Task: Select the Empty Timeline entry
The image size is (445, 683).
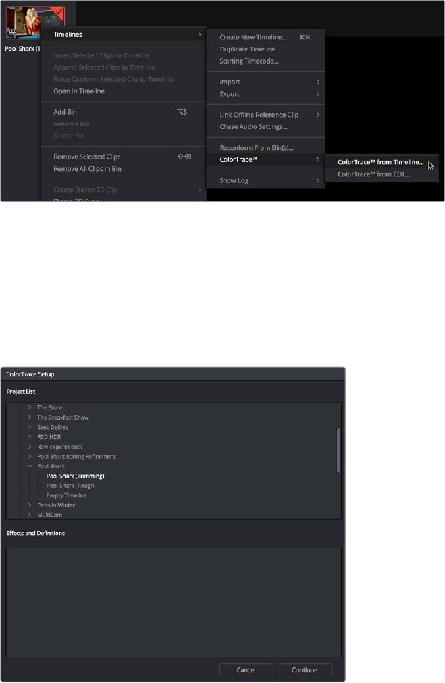Action: (67, 496)
